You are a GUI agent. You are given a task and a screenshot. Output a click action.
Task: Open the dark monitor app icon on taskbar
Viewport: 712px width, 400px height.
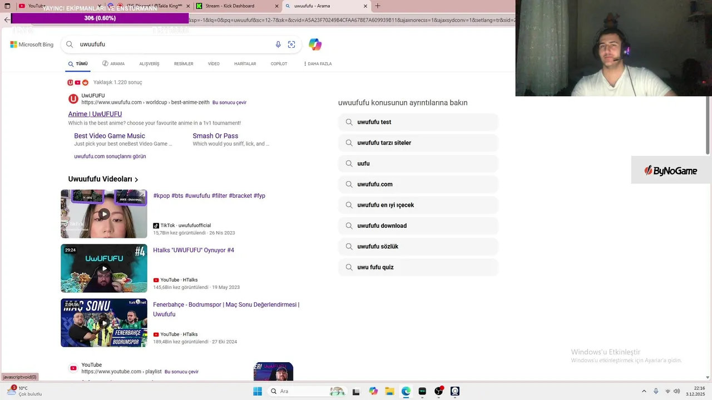pos(422,391)
